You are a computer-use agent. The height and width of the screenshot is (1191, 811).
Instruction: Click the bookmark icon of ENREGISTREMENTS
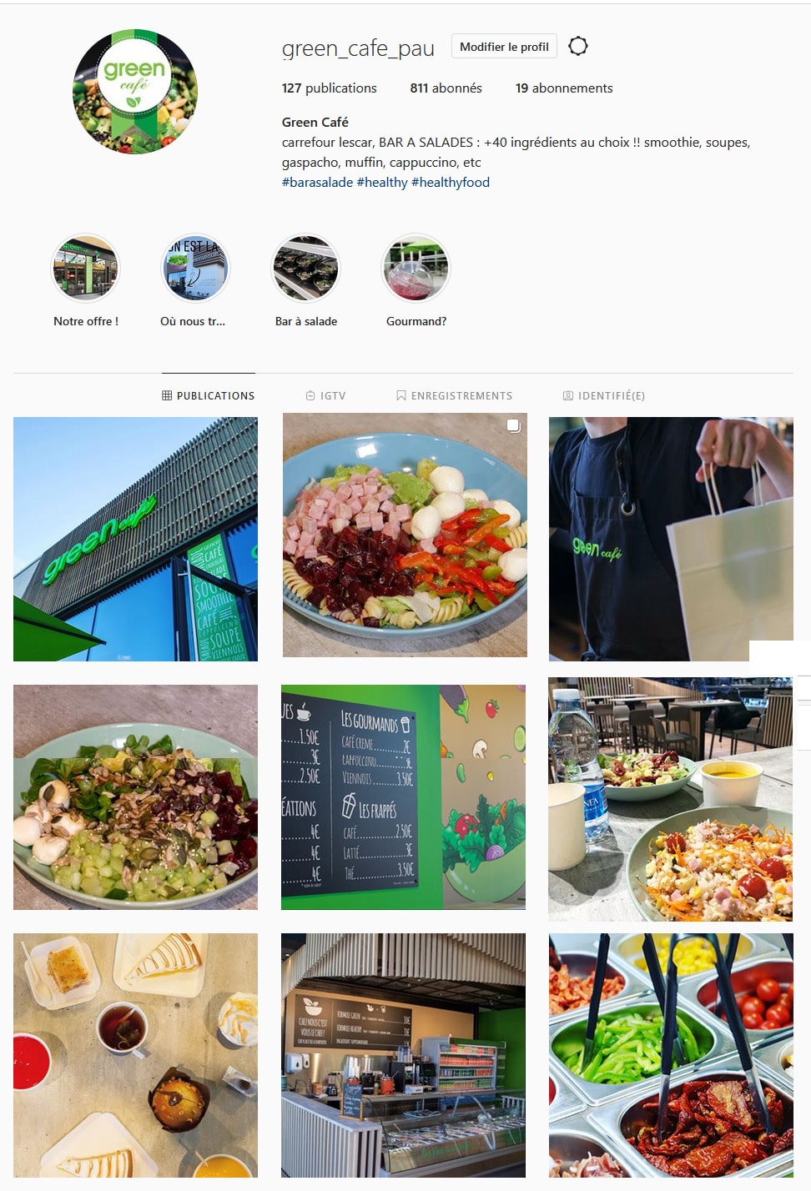(x=401, y=395)
